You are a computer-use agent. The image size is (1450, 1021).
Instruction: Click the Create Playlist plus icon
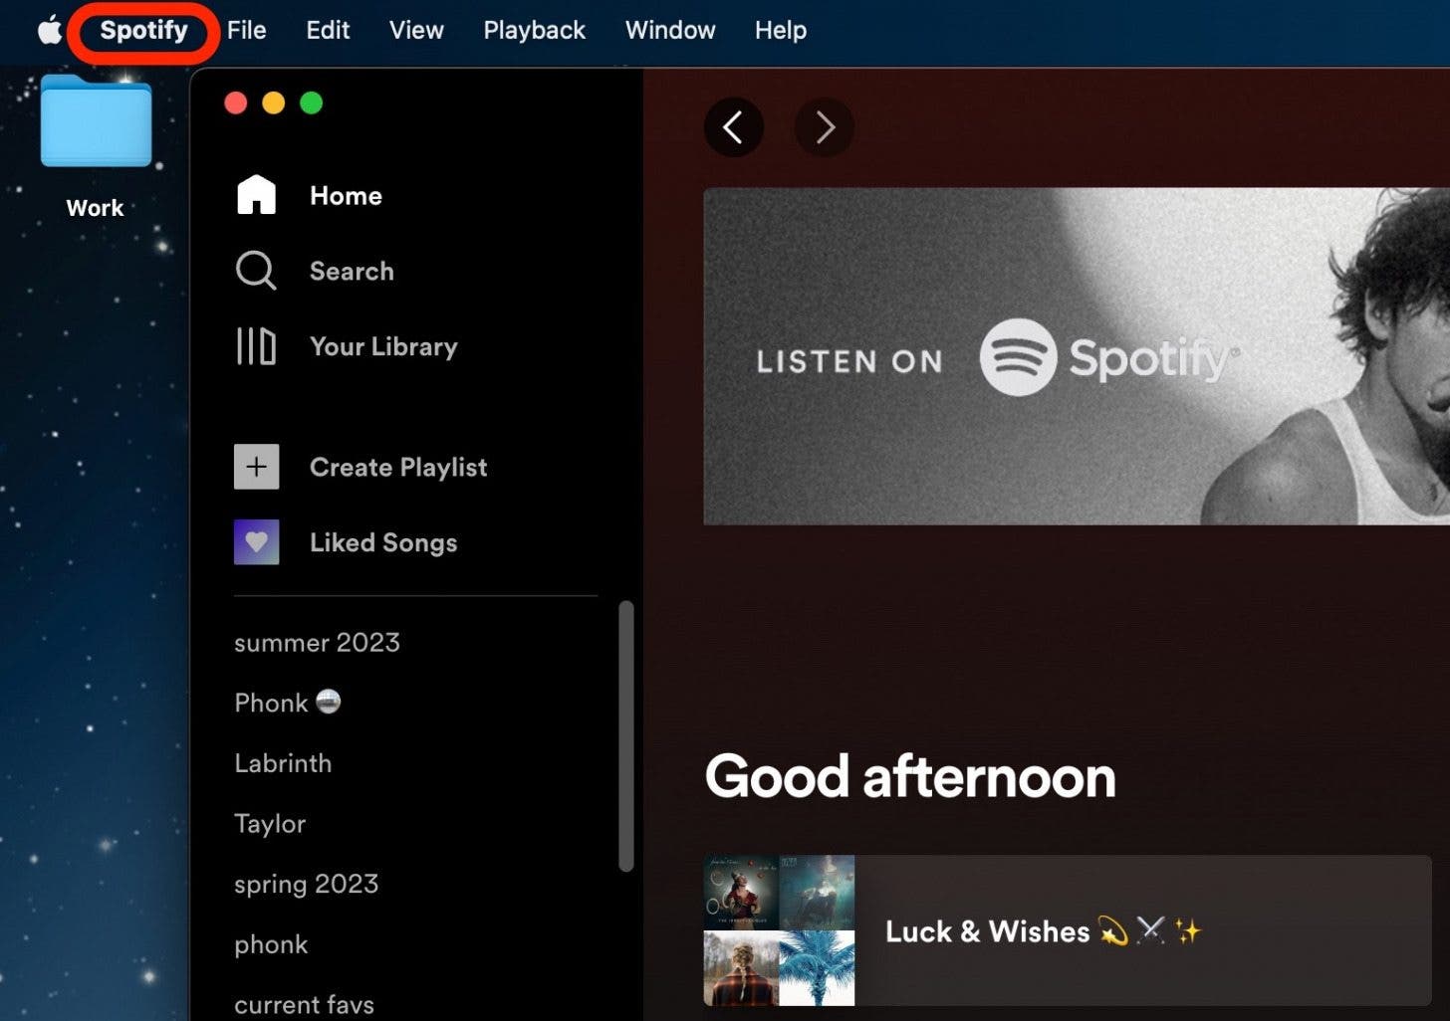pyautogui.click(x=256, y=466)
